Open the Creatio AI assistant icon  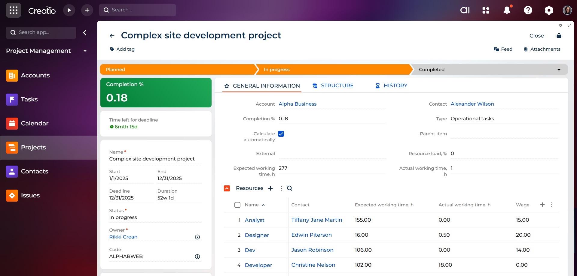(x=465, y=10)
